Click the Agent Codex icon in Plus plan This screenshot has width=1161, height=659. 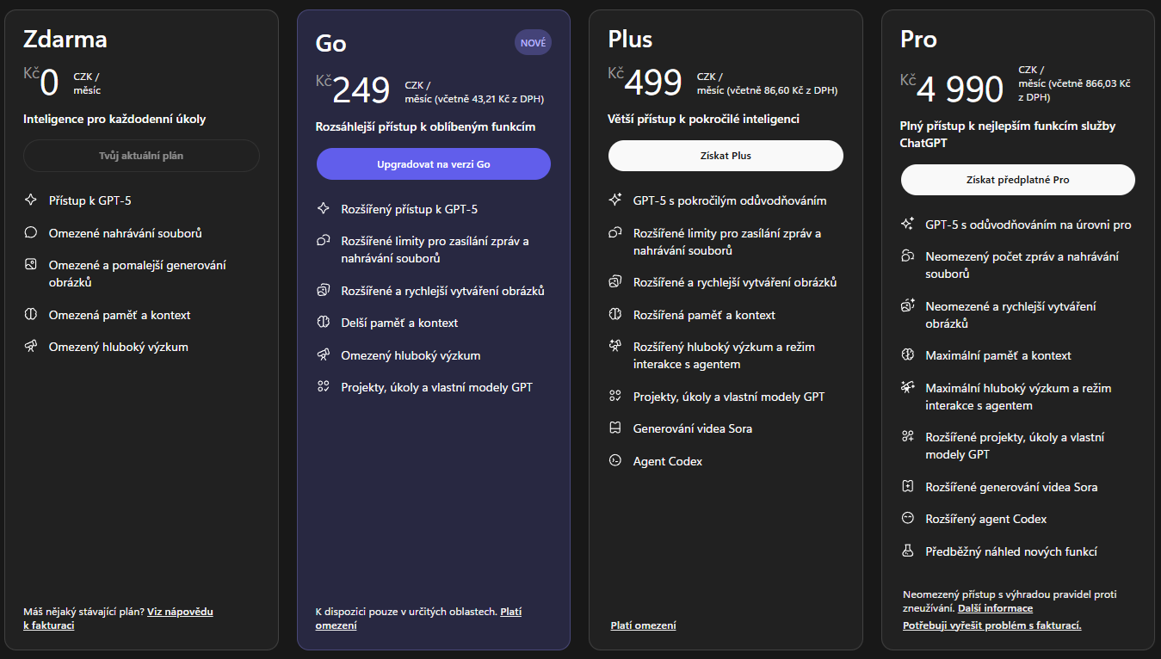click(615, 461)
